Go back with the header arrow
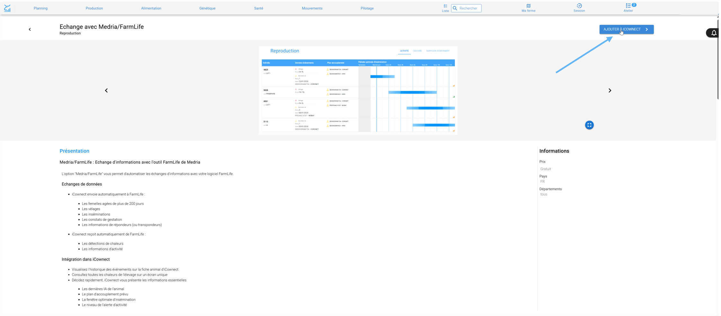 [30, 29]
